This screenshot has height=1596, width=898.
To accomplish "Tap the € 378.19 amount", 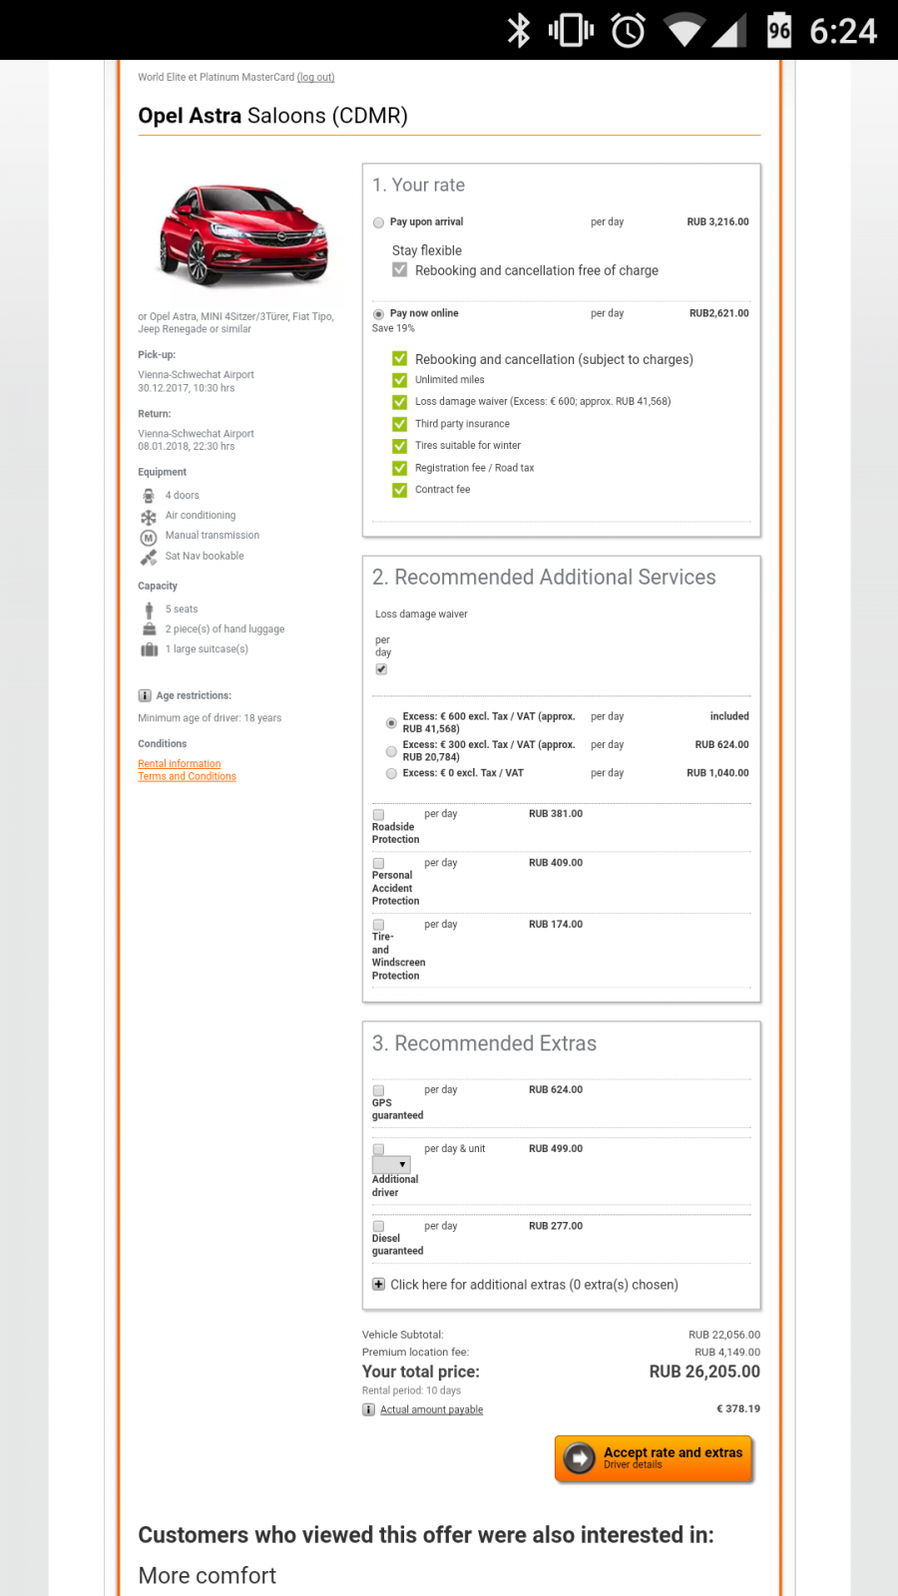I will coord(738,1408).
